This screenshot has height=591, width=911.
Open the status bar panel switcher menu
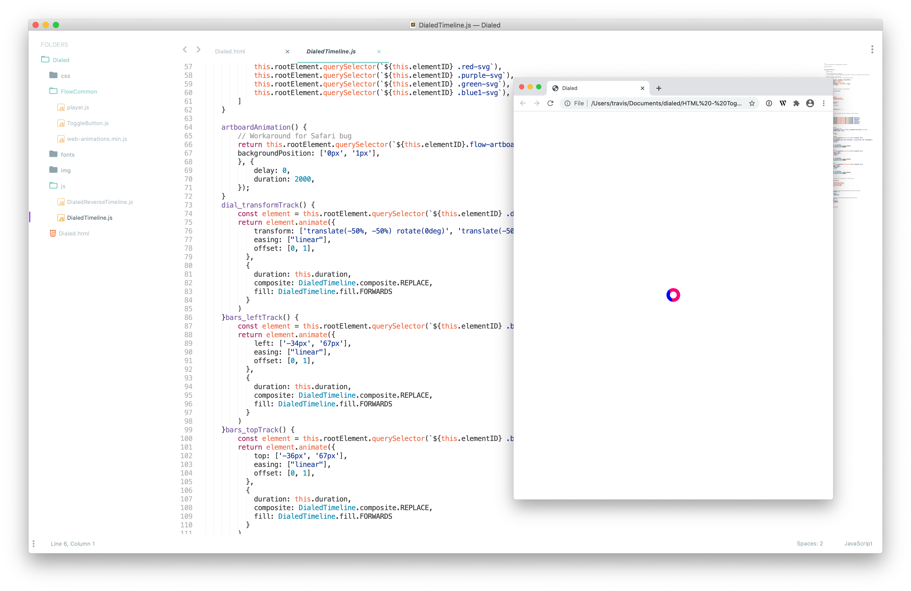34,543
